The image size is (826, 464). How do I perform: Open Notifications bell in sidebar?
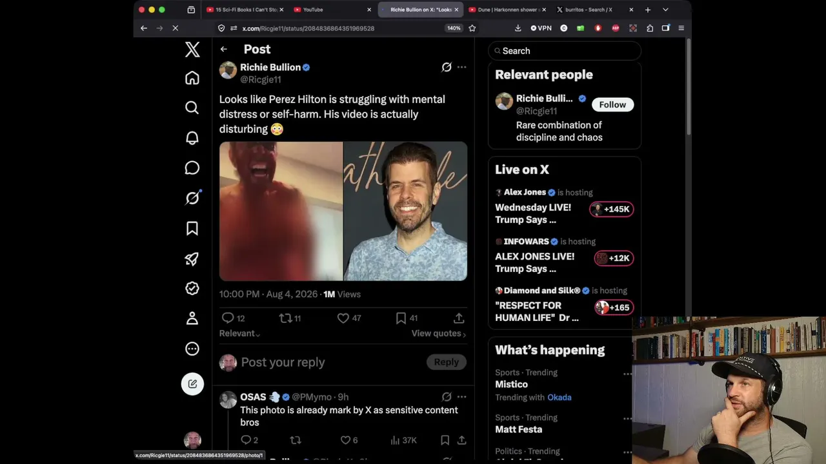point(192,138)
